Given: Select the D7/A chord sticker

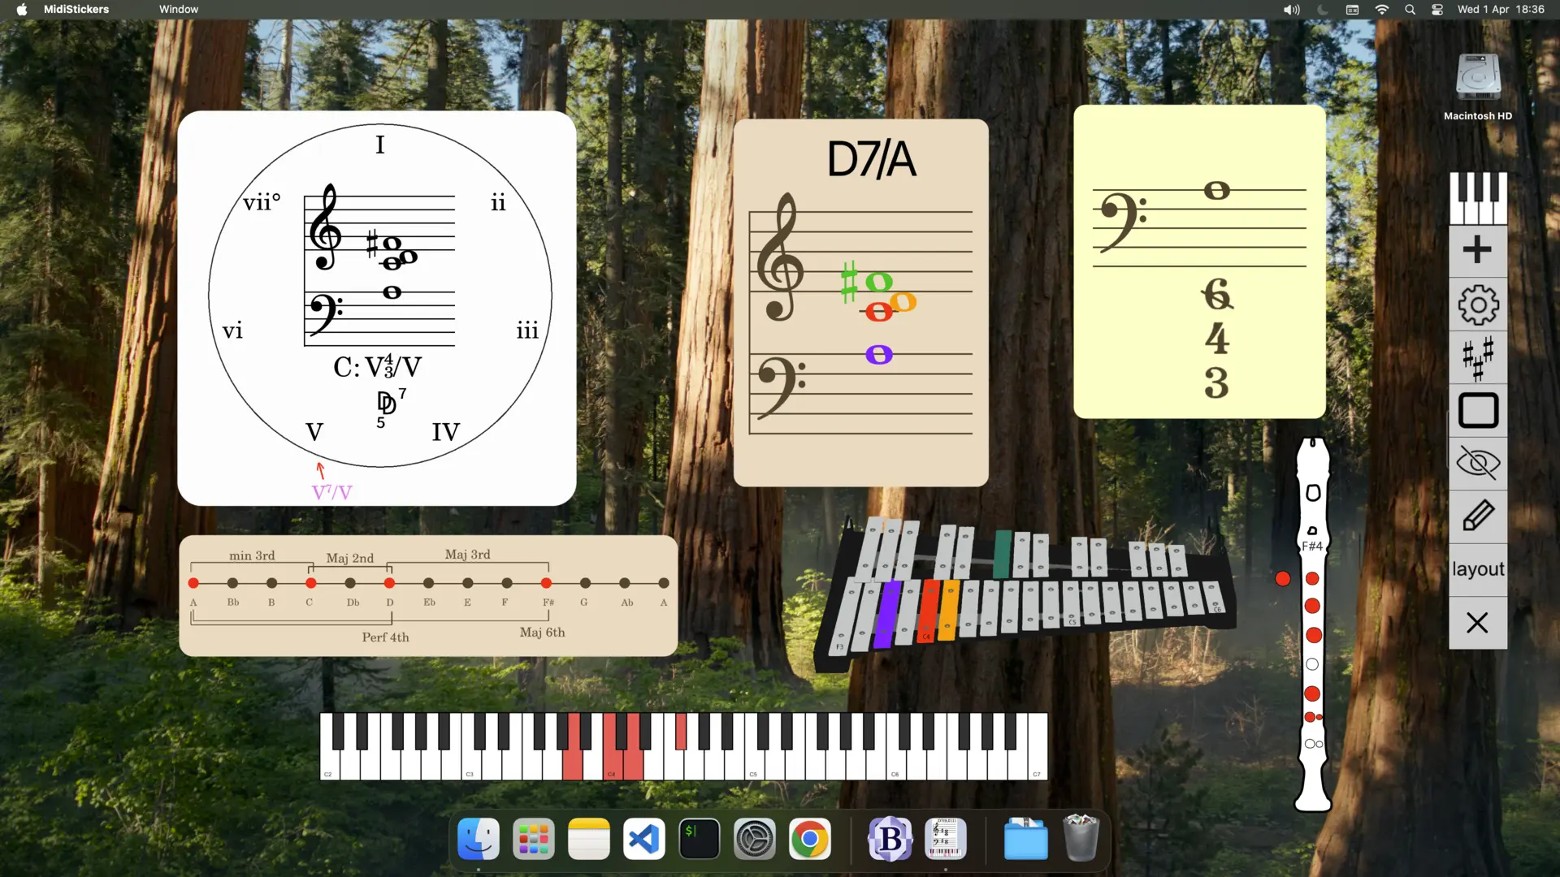Looking at the screenshot, I should [x=861, y=300].
